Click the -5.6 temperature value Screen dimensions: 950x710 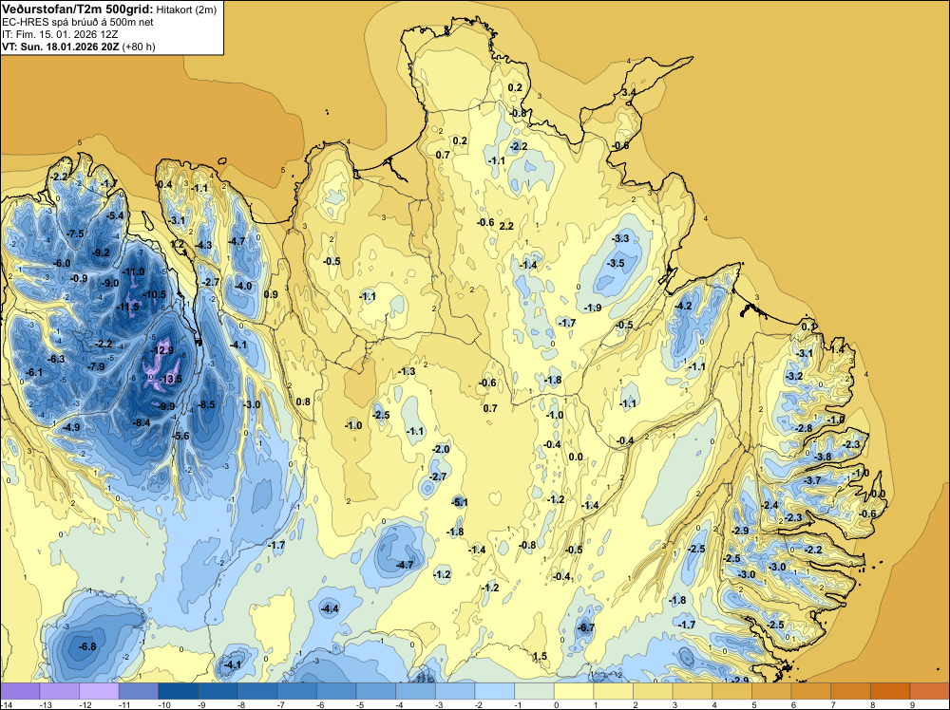pos(180,436)
